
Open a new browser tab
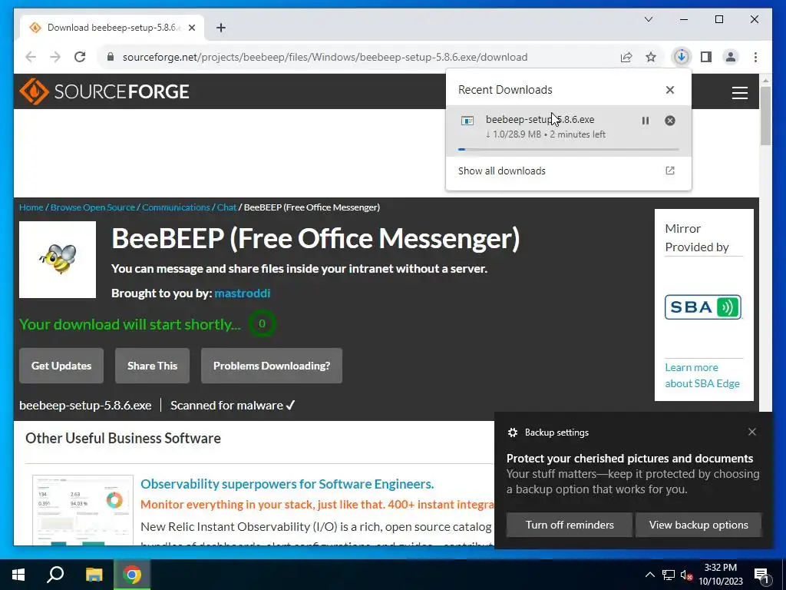click(221, 28)
